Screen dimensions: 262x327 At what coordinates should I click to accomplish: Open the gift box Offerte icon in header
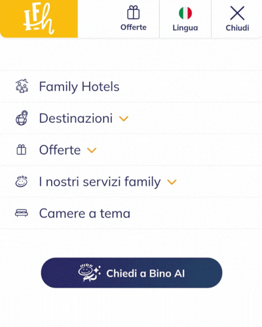coord(134,12)
